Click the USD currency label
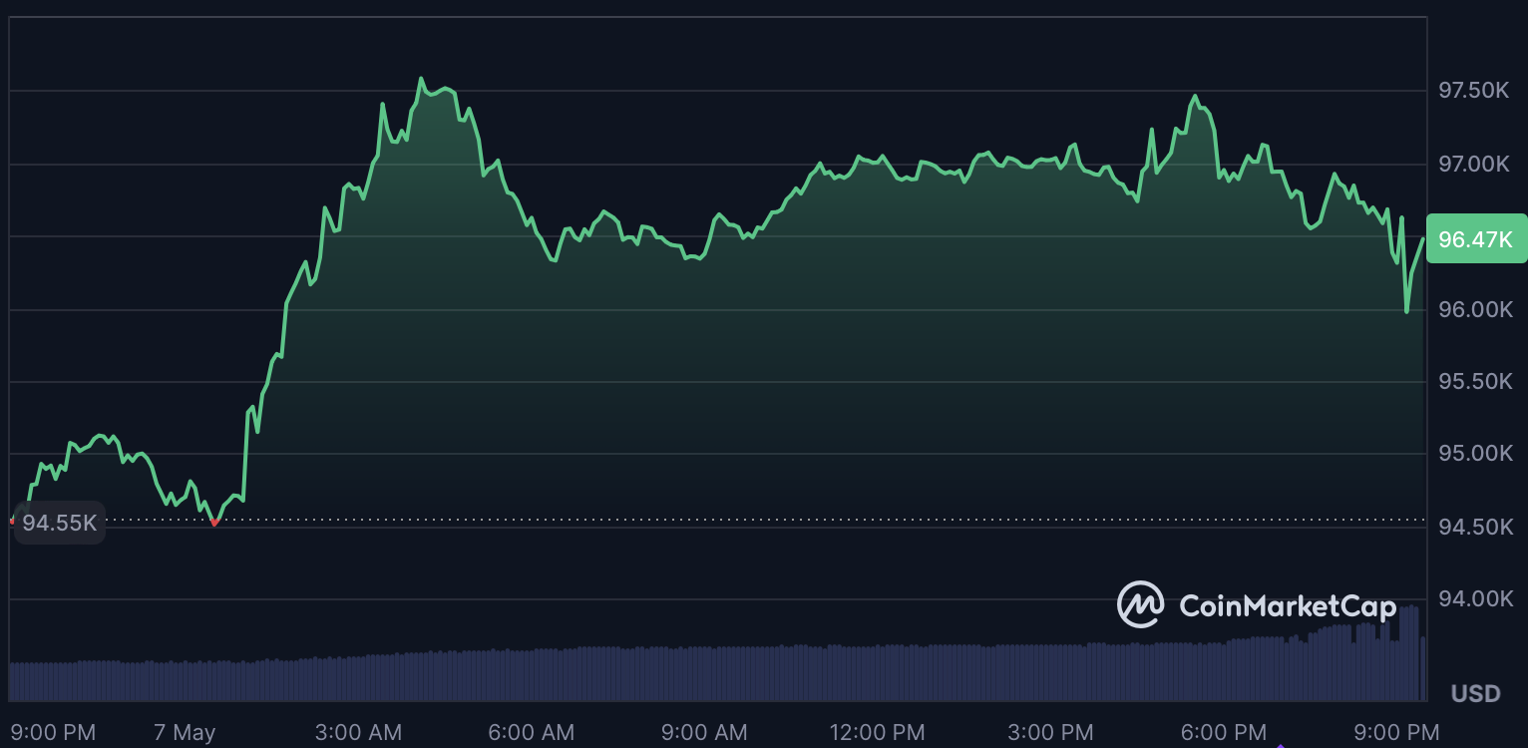Image resolution: width=1528 pixels, height=748 pixels. [x=1475, y=693]
